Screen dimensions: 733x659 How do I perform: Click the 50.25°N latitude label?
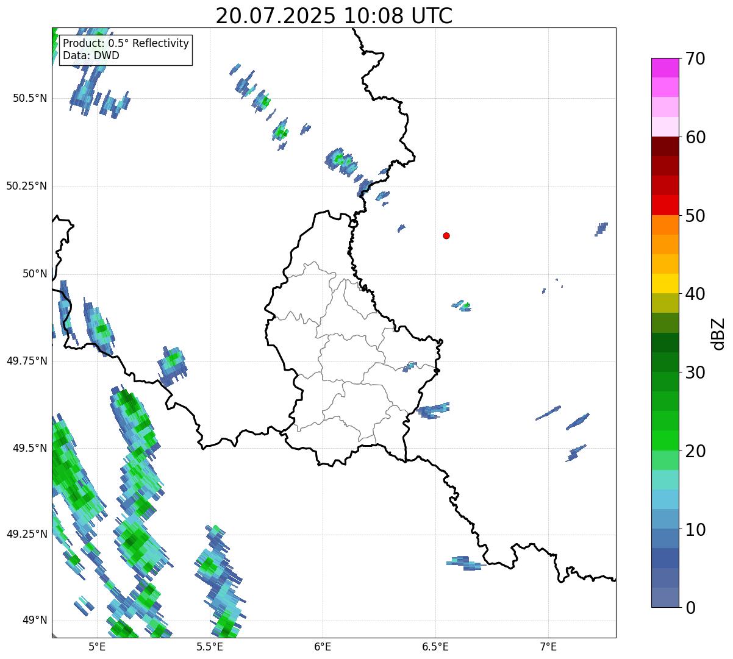pyautogui.click(x=26, y=186)
